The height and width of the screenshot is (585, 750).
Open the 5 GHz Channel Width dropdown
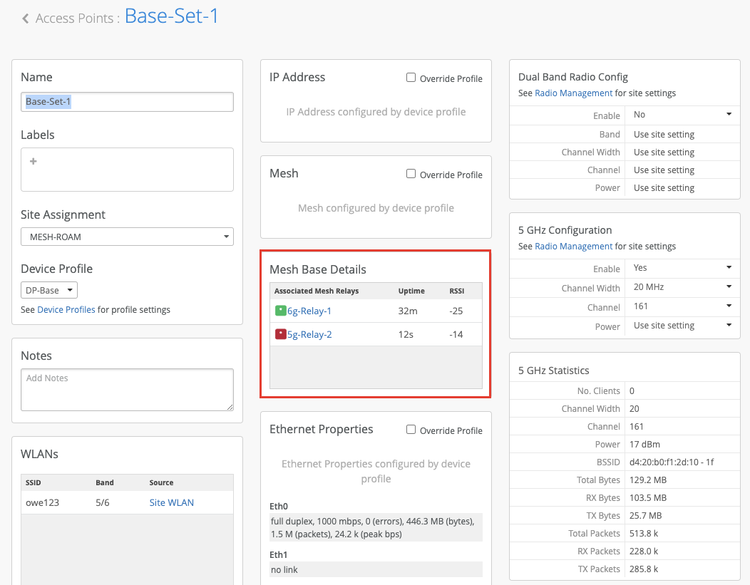click(x=682, y=287)
